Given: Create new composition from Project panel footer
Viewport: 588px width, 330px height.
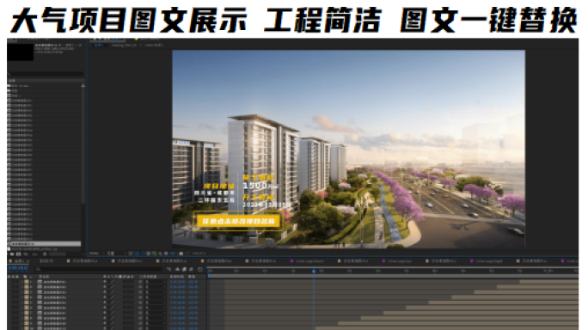Looking at the screenshot, I should [18, 254].
